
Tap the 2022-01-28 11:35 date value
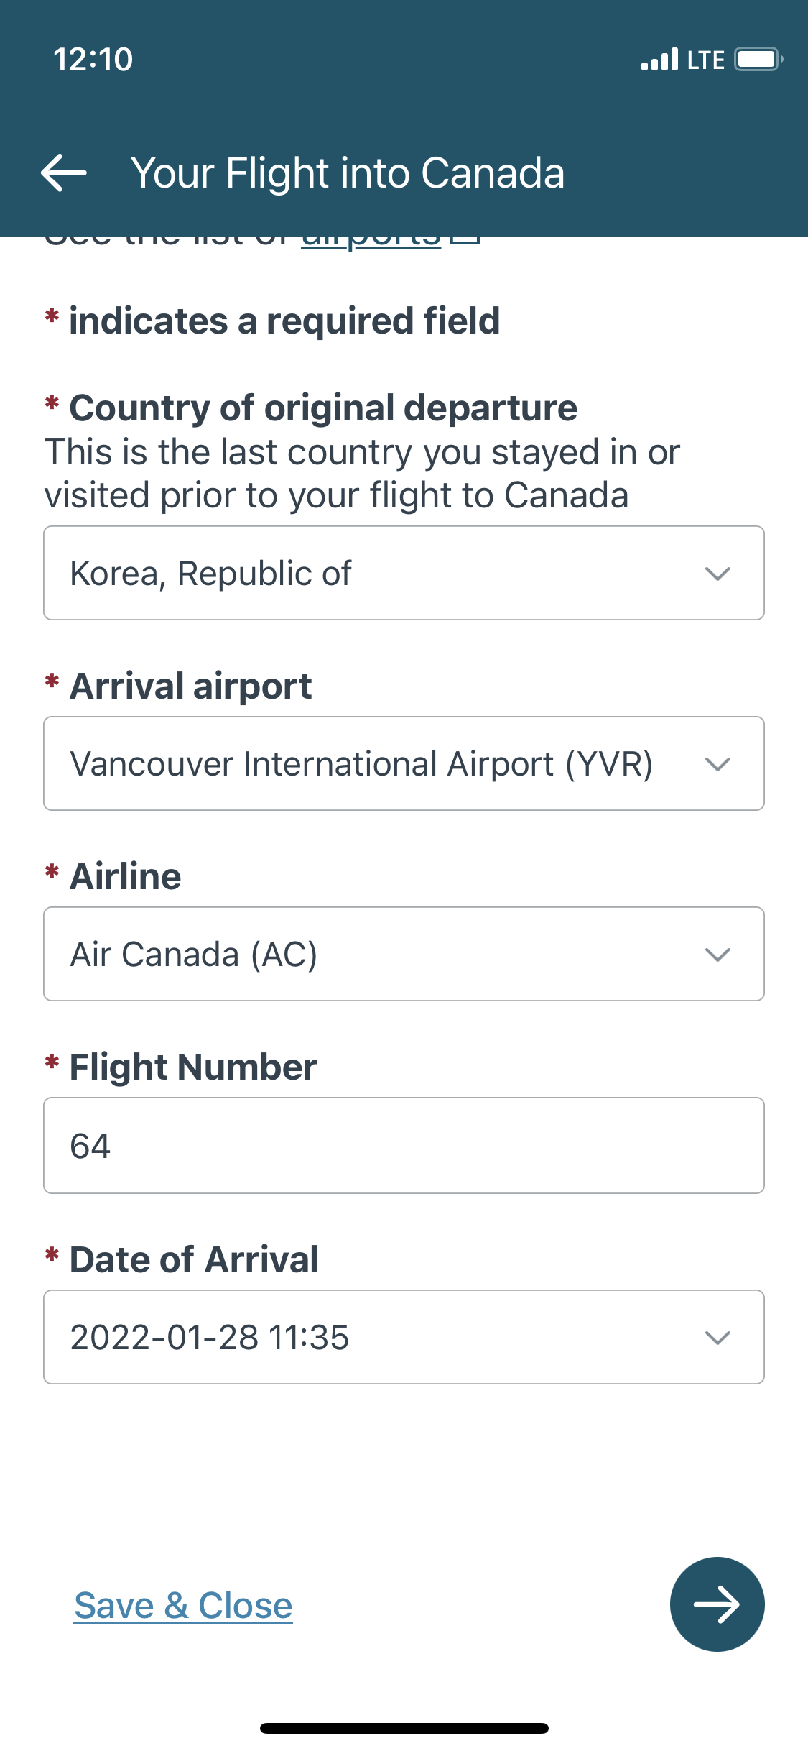point(209,1337)
